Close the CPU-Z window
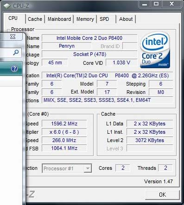The width and height of the screenshot is (184, 205). coord(171,4)
